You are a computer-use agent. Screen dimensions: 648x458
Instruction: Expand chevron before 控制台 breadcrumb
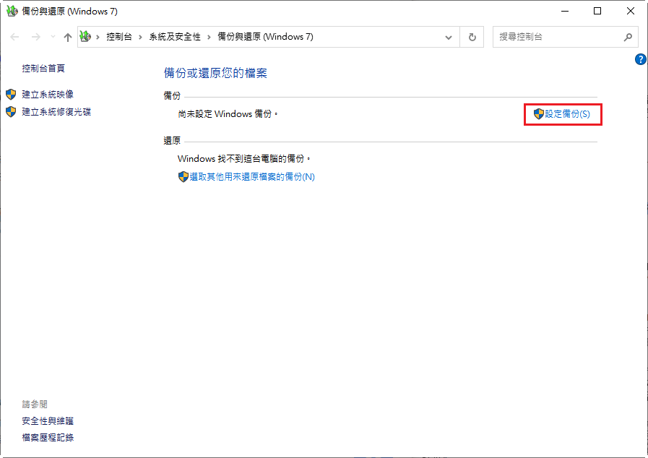pos(98,37)
